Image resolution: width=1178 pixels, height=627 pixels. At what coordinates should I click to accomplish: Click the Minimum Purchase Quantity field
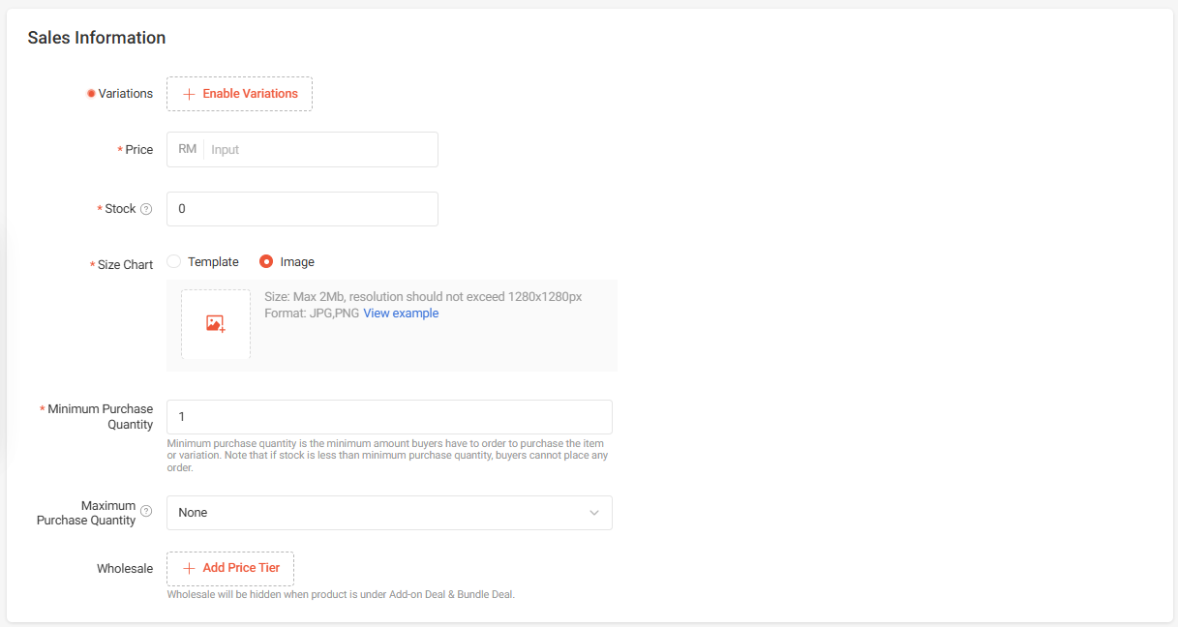tap(389, 417)
